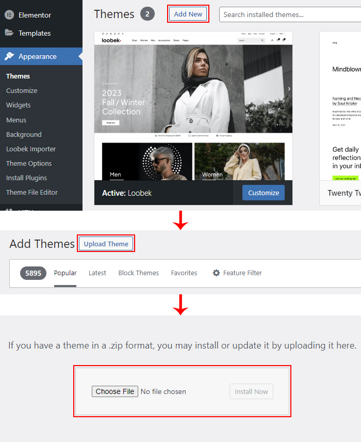The height and width of the screenshot is (442, 361).
Task: Click the Install Now button
Action: (x=251, y=391)
